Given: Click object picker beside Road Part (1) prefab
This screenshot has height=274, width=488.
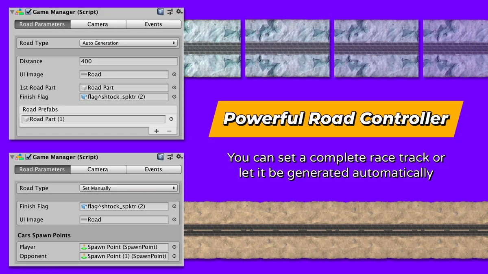Looking at the screenshot, I should 171,119.
